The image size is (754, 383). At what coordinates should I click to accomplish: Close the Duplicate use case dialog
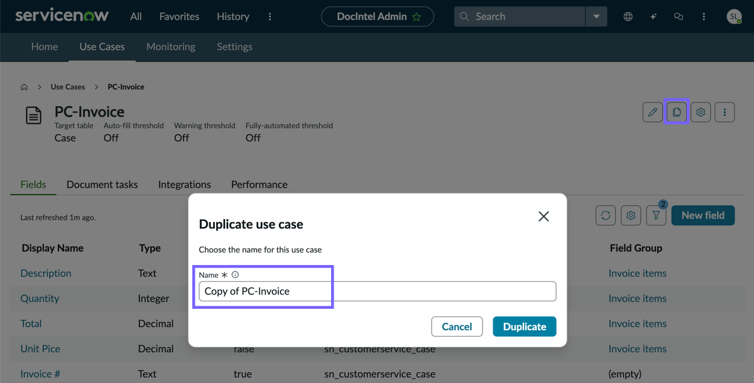click(544, 217)
